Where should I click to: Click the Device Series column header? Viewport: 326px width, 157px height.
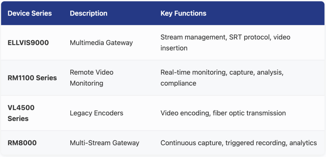click(x=30, y=13)
